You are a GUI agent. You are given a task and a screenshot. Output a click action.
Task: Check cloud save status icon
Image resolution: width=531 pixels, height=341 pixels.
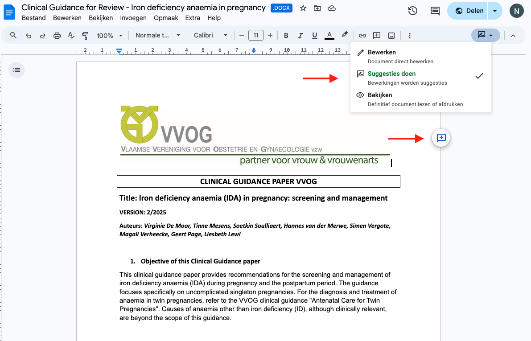tap(332, 8)
